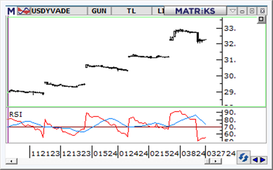Screen dimensions: 273x170
Task: Click the blue refresh arrows icon
Action: 243,157
